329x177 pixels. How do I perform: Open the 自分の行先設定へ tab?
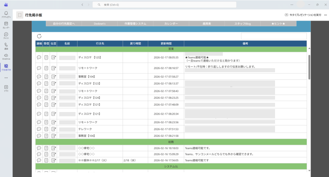click(x=64, y=24)
